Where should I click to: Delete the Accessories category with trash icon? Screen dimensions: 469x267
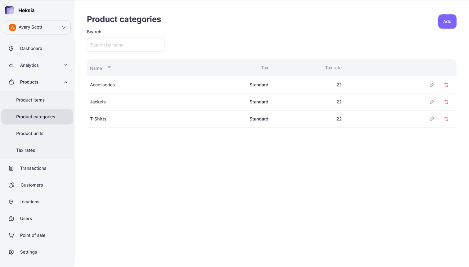point(446,85)
